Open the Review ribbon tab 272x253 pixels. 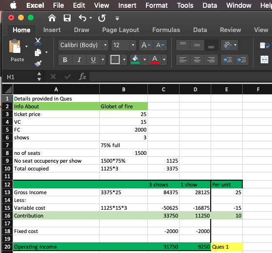(230, 30)
